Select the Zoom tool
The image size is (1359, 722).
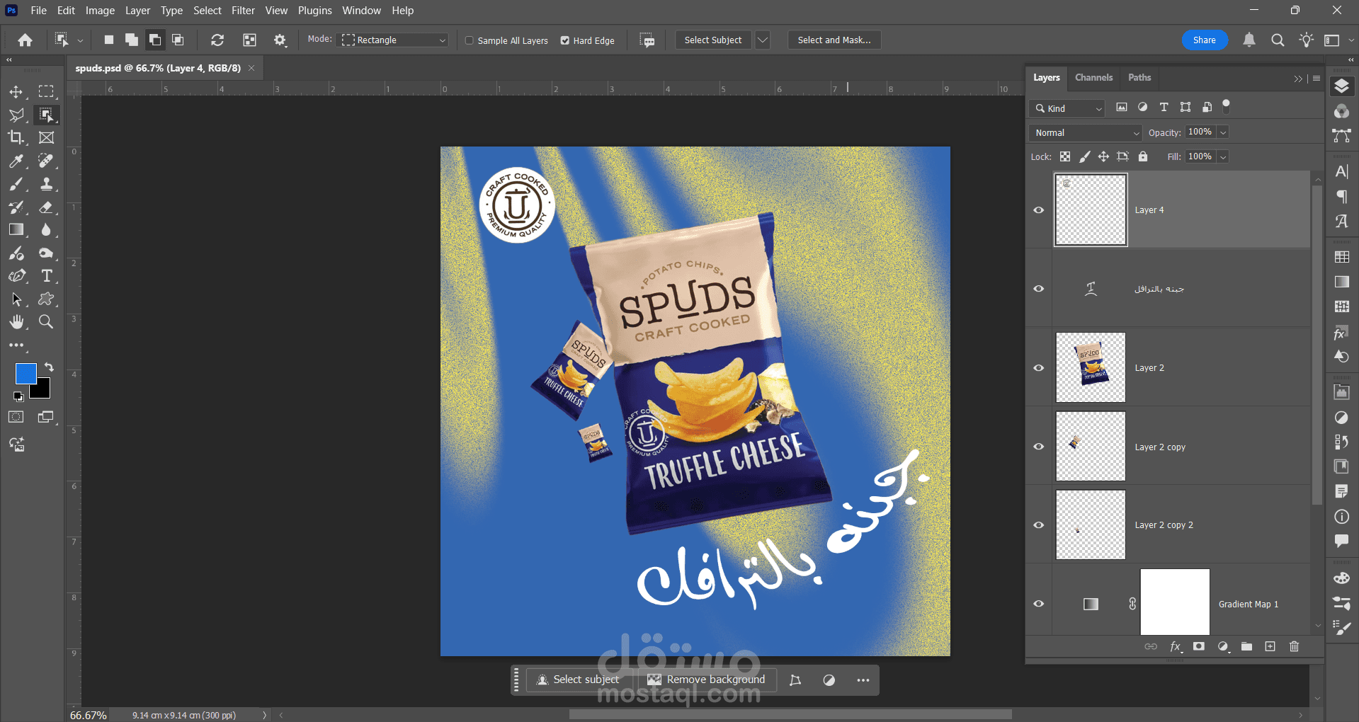click(x=46, y=322)
